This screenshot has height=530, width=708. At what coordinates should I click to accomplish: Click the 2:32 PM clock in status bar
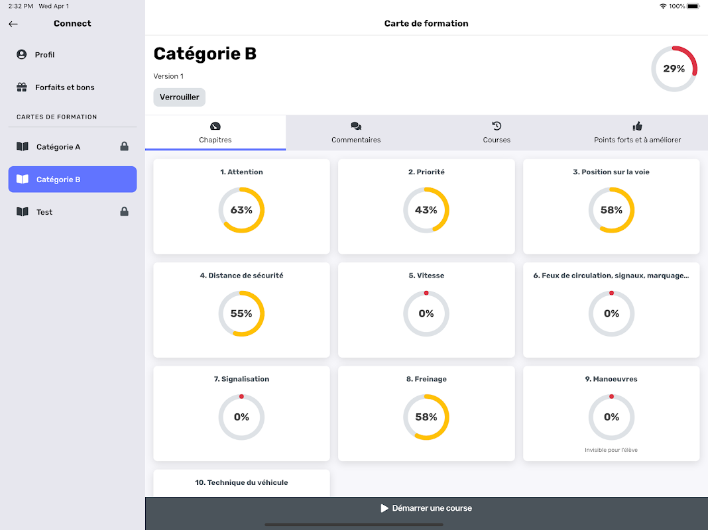click(x=21, y=7)
